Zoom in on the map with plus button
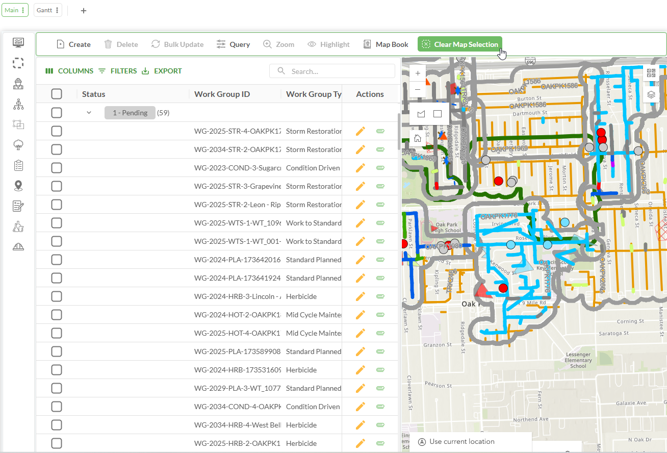Screen dimensions: 667x453 coord(418,73)
